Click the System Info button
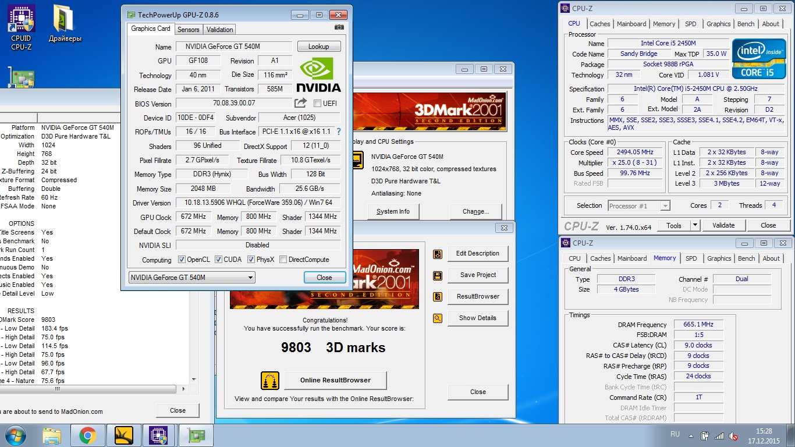795x447 pixels. coord(393,211)
